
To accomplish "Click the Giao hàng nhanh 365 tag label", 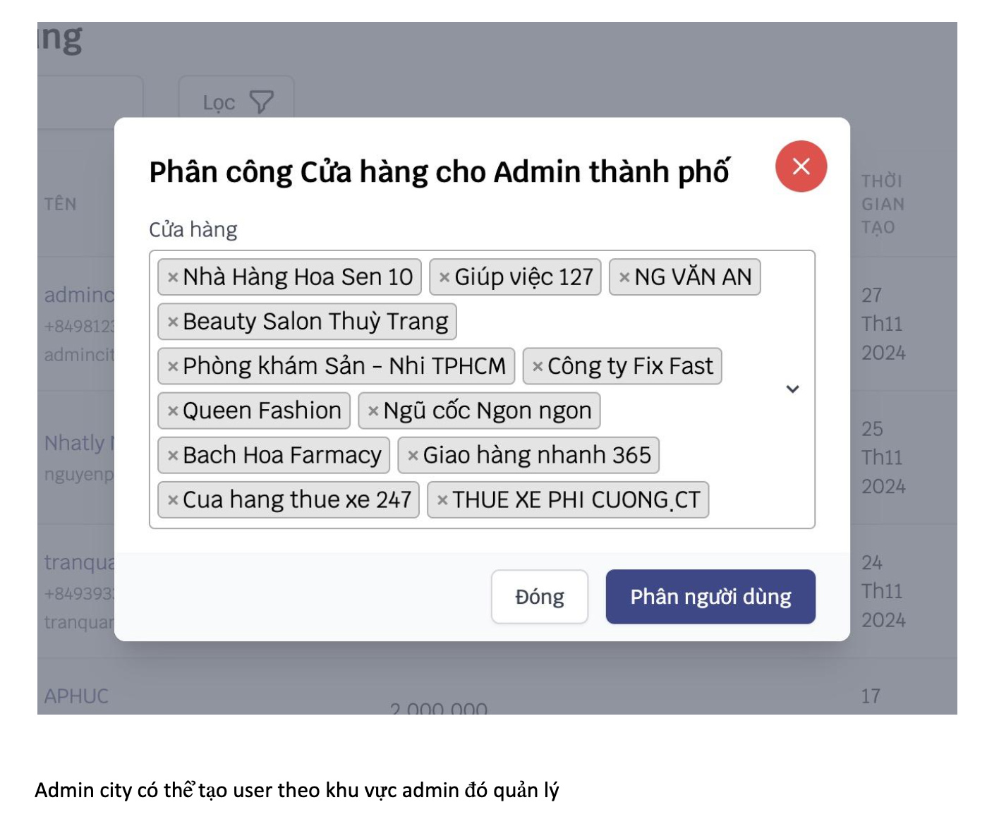I will pos(537,456).
